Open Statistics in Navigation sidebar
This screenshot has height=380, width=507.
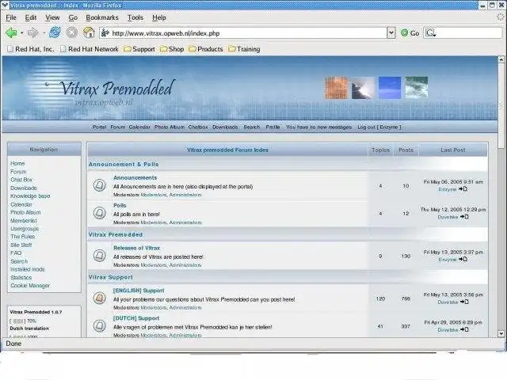click(21, 277)
